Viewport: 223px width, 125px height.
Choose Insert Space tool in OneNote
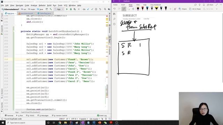point(133,9)
